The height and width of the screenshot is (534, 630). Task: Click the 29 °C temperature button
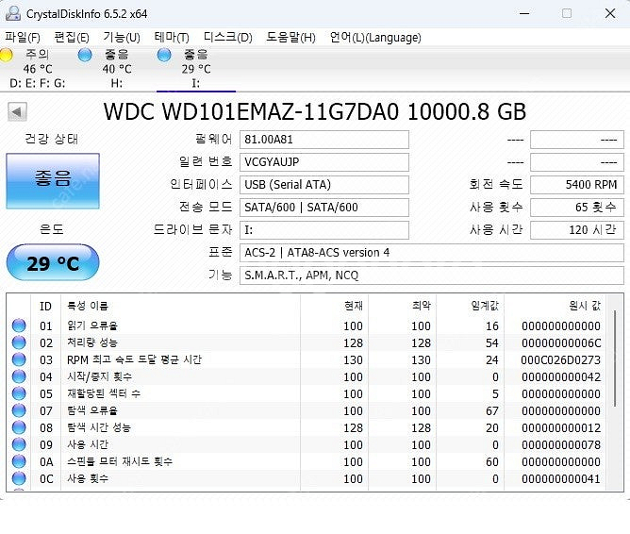(53, 262)
